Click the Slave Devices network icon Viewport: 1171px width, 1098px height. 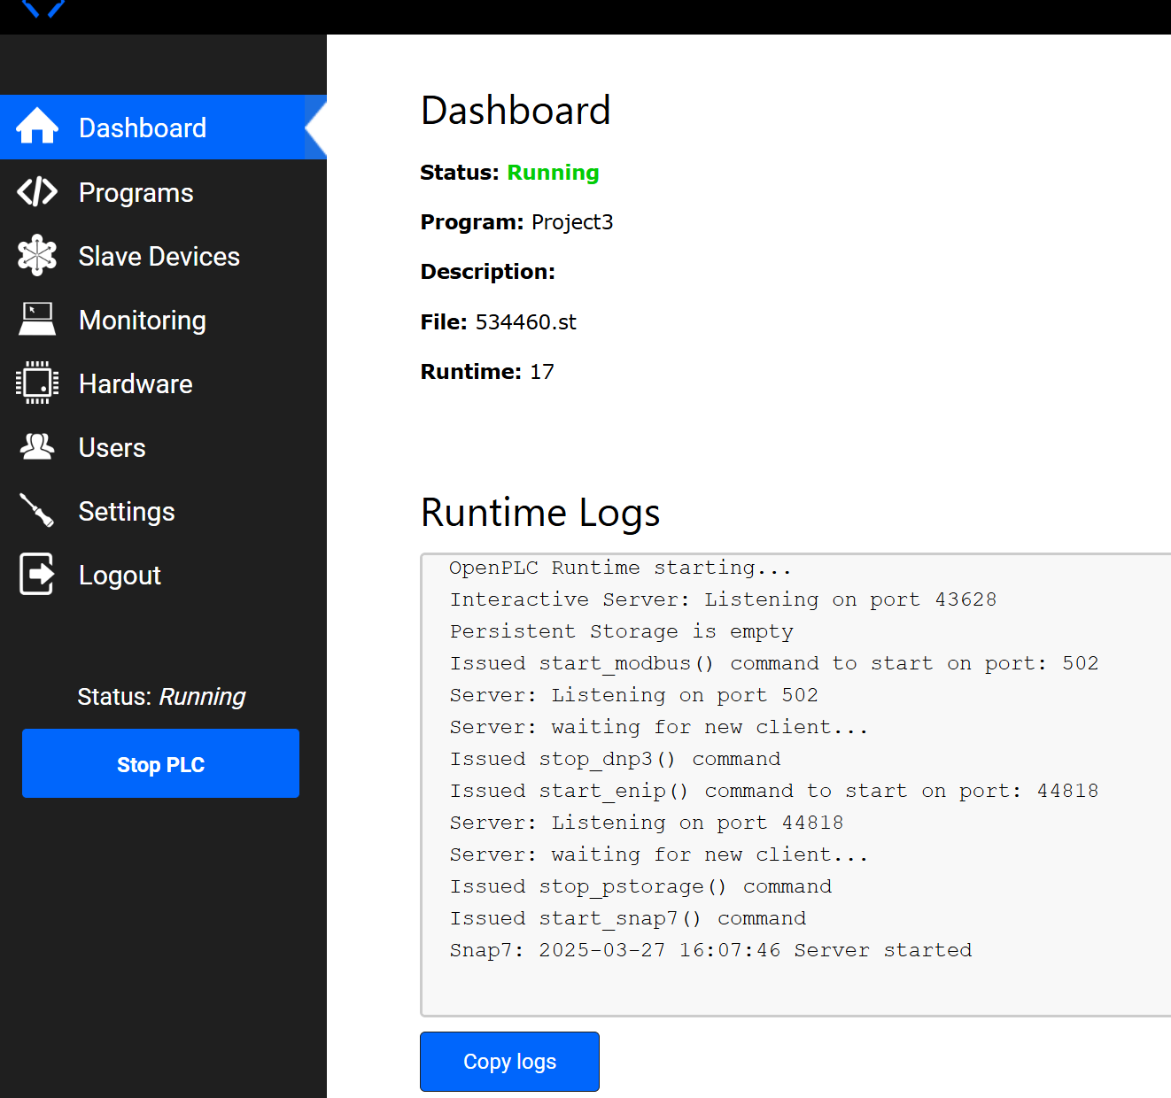click(37, 255)
